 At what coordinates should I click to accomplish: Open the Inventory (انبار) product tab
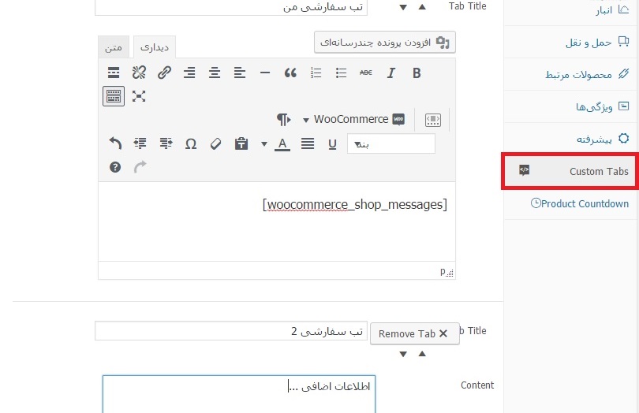pyautogui.click(x=571, y=9)
